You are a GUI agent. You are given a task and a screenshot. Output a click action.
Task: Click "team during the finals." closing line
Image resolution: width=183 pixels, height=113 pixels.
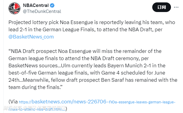click(36, 87)
